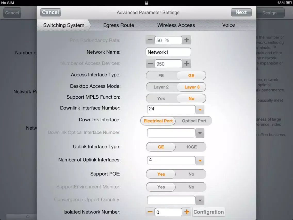Image resolution: width=293 pixels, height=220 pixels.
Task: Tap the lock icon in status bar
Action: [x=146, y=3]
